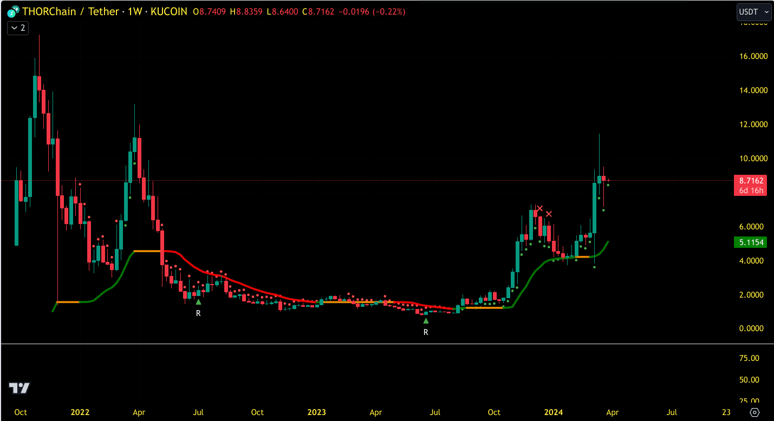
Task: Click the 23 label on the time axis
Action: pos(726,412)
